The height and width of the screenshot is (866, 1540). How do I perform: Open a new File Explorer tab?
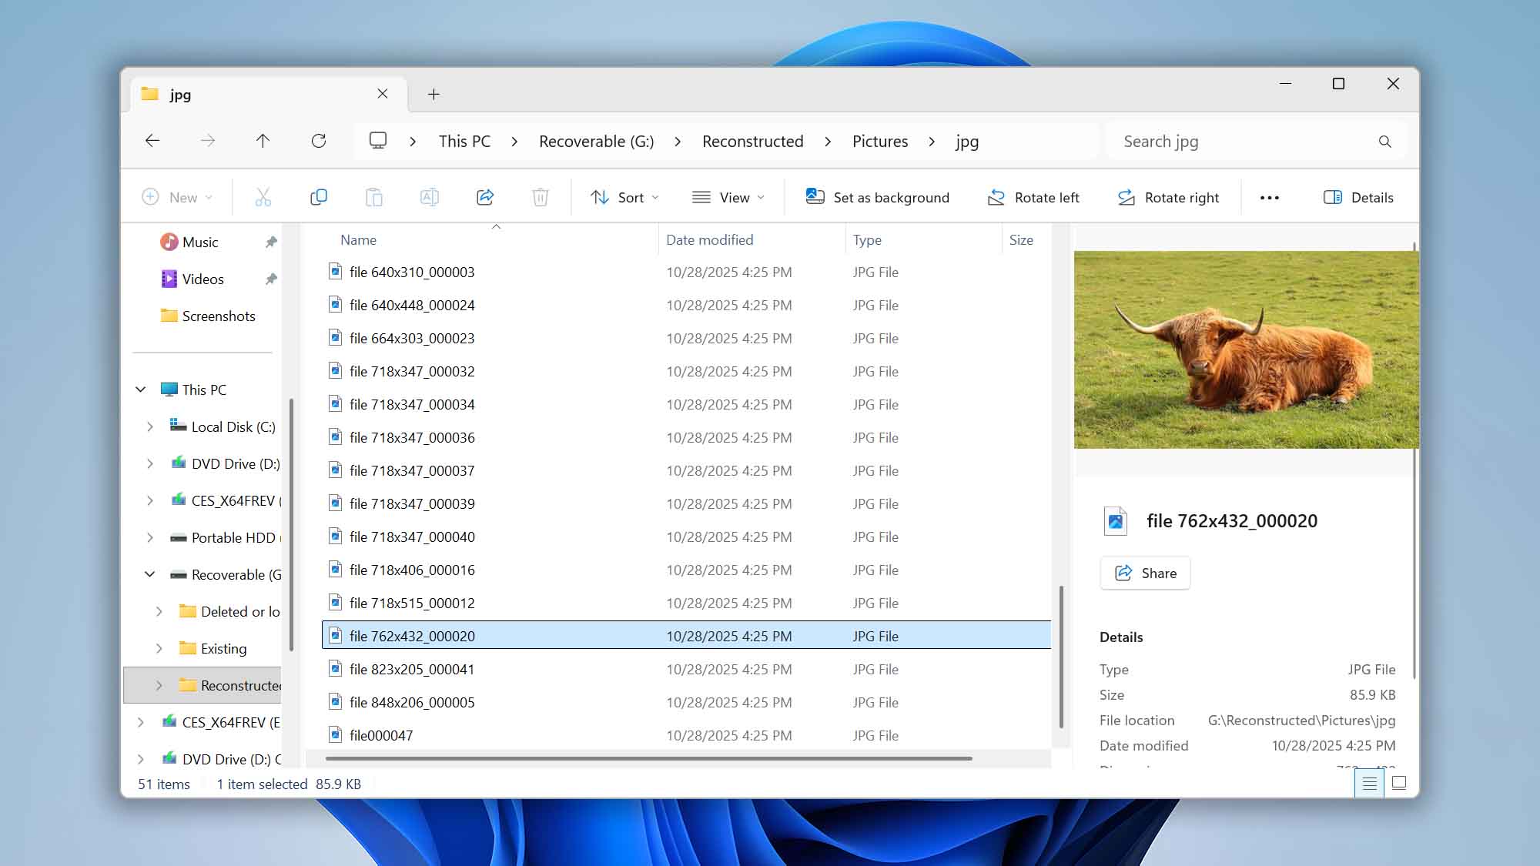point(434,94)
